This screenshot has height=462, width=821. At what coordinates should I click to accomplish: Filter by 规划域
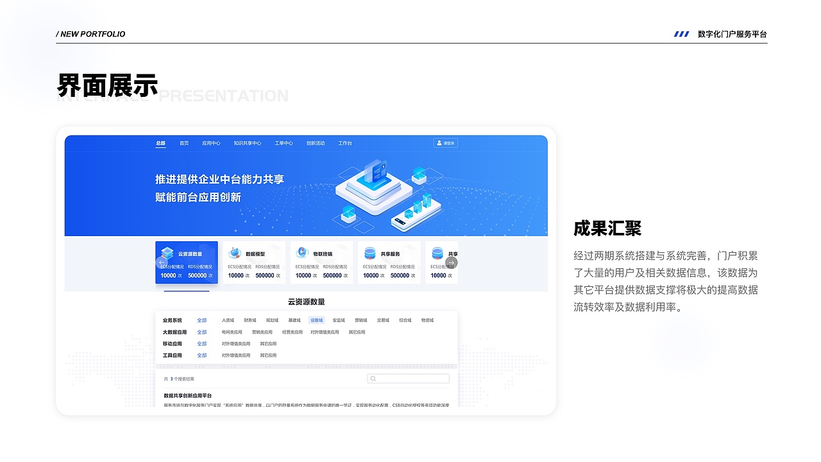tap(272, 320)
